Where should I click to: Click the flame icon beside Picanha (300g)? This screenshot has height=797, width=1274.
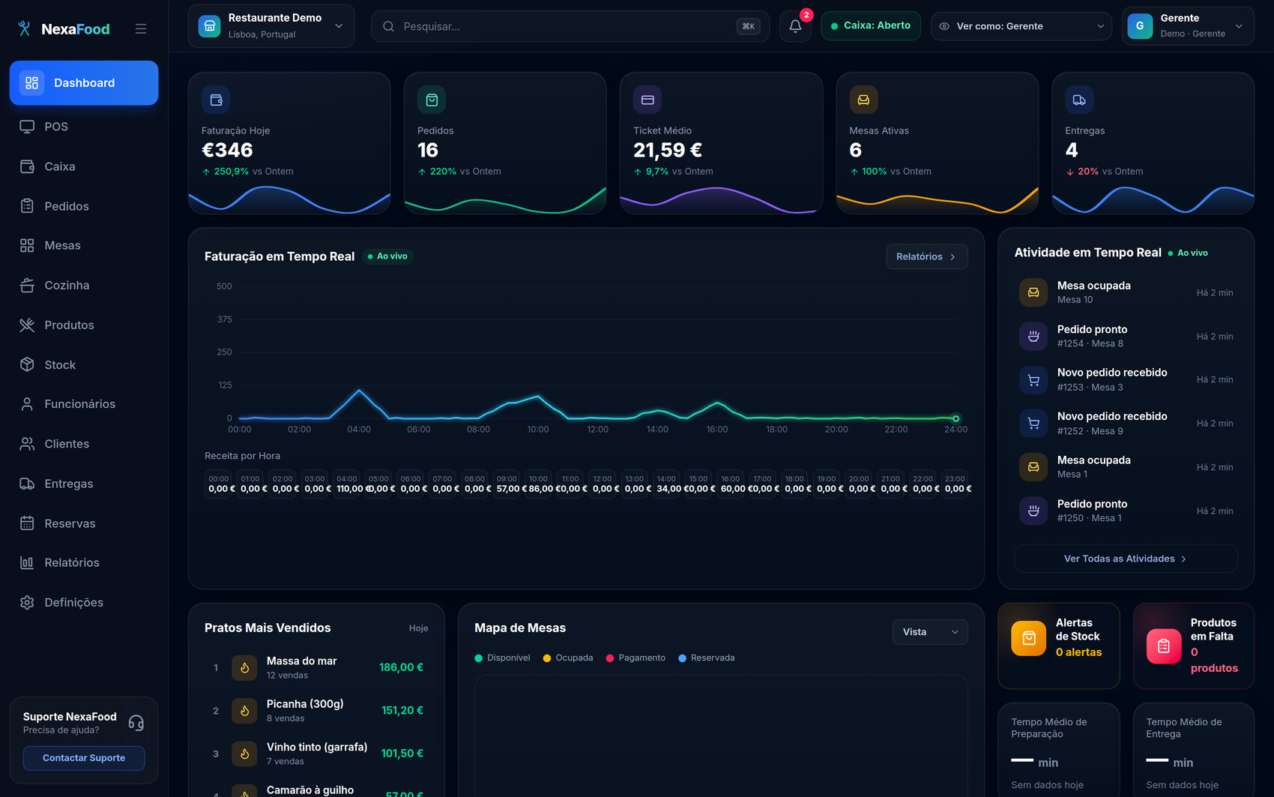coord(244,710)
